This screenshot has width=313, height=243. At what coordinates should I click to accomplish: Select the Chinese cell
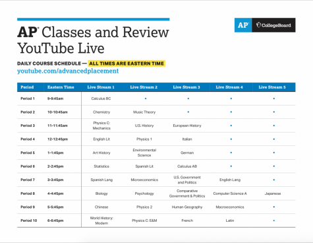101,207
